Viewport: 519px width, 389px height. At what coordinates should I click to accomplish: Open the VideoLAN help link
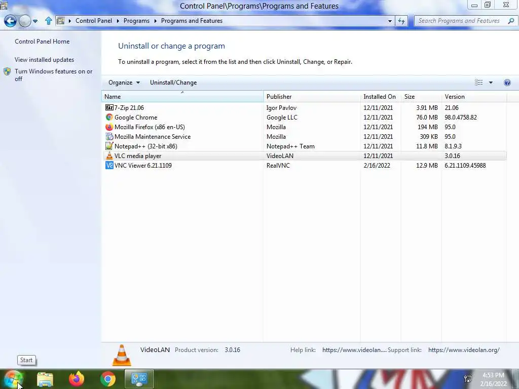354,350
